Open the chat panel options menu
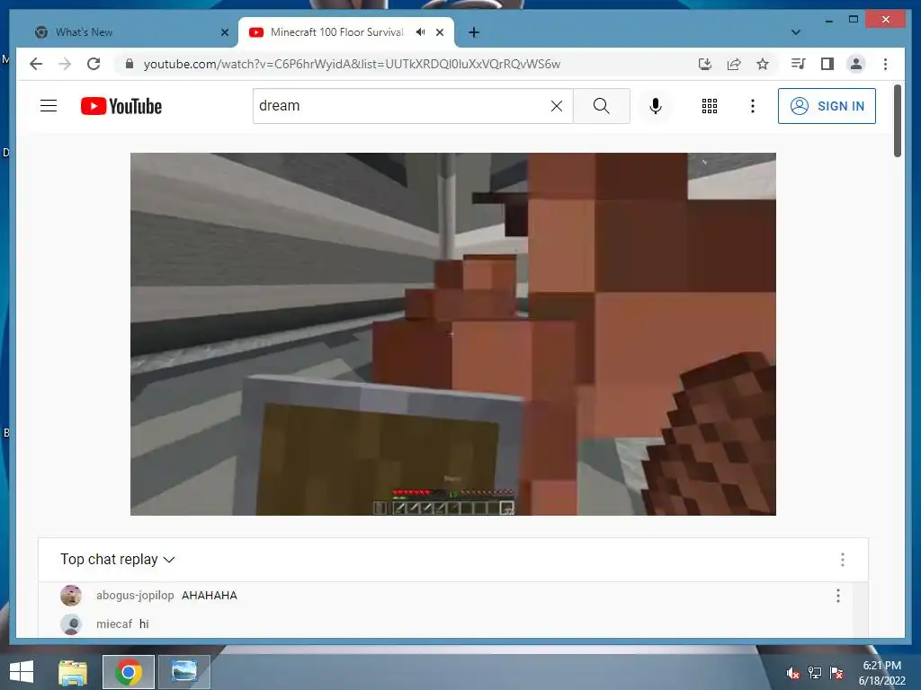The width and height of the screenshot is (921, 690). tap(842, 559)
